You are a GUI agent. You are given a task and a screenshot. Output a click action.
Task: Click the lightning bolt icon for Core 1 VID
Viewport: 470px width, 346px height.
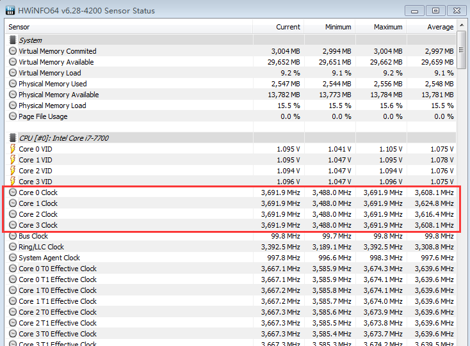tap(13, 159)
